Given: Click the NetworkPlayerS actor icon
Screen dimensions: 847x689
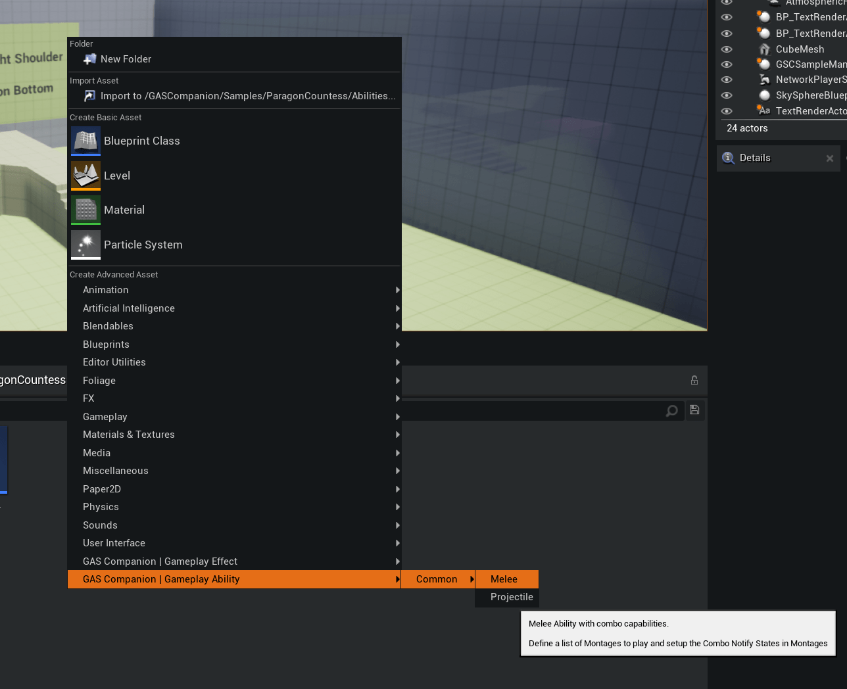Looking at the screenshot, I should click(x=764, y=80).
